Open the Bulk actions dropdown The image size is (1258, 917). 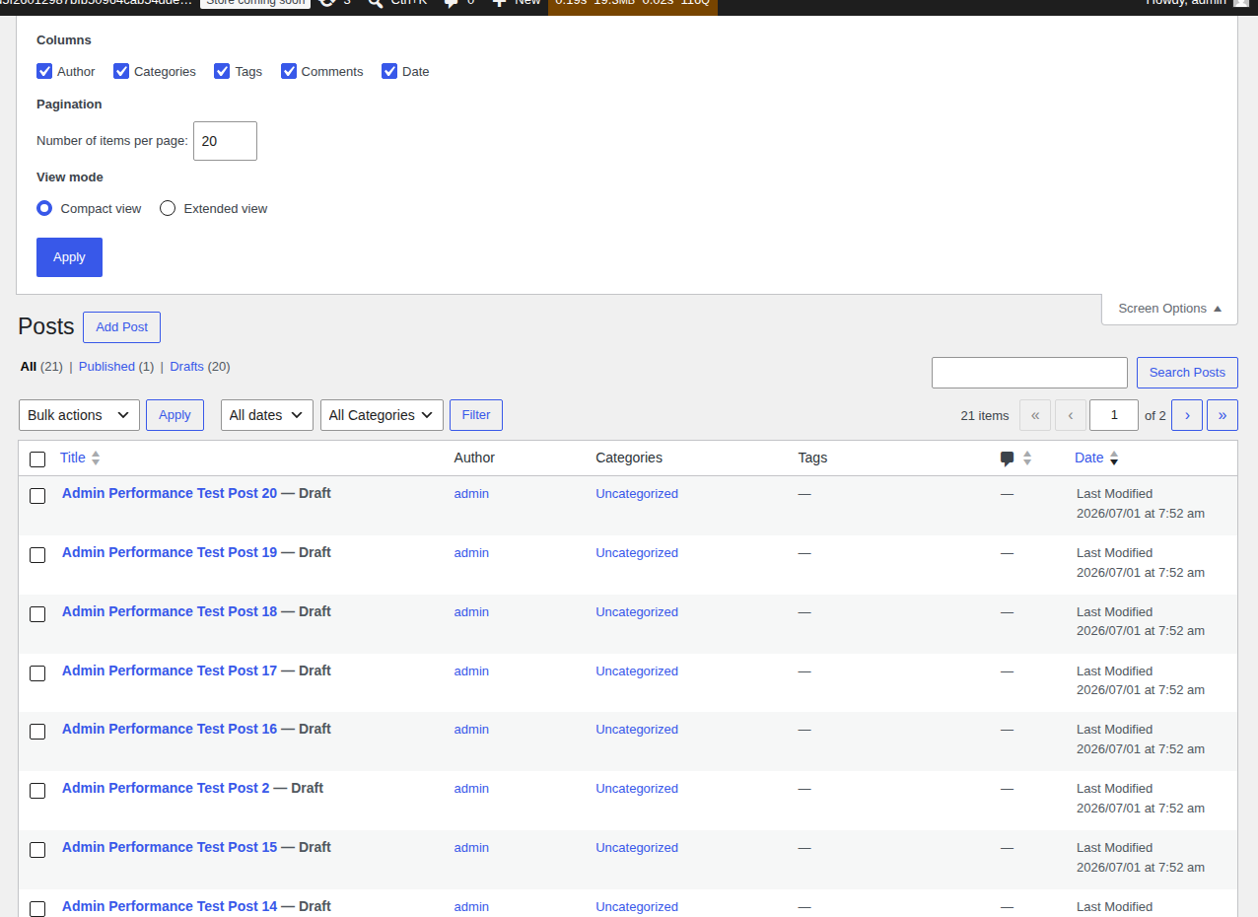point(79,415)
